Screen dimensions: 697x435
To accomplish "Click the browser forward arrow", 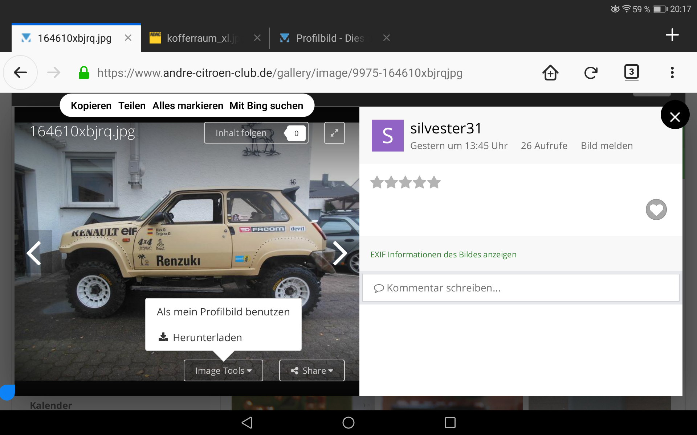I will 54,72.
